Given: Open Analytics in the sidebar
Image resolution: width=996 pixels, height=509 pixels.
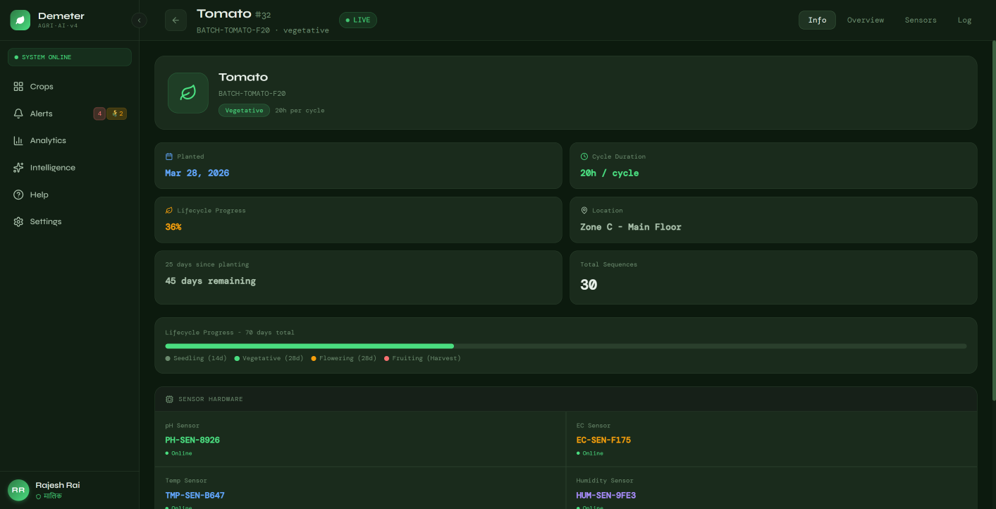Looking at the screenshot, I should click(x=70, y=140).
